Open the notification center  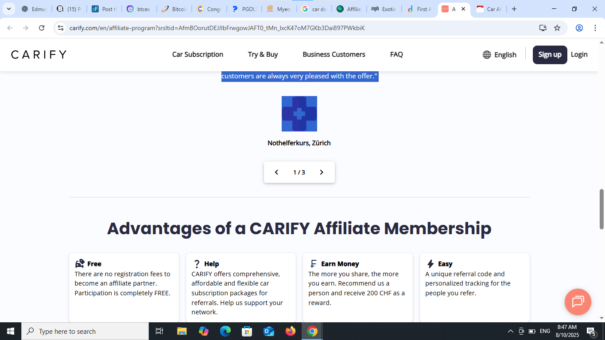[x=591, y=331]
